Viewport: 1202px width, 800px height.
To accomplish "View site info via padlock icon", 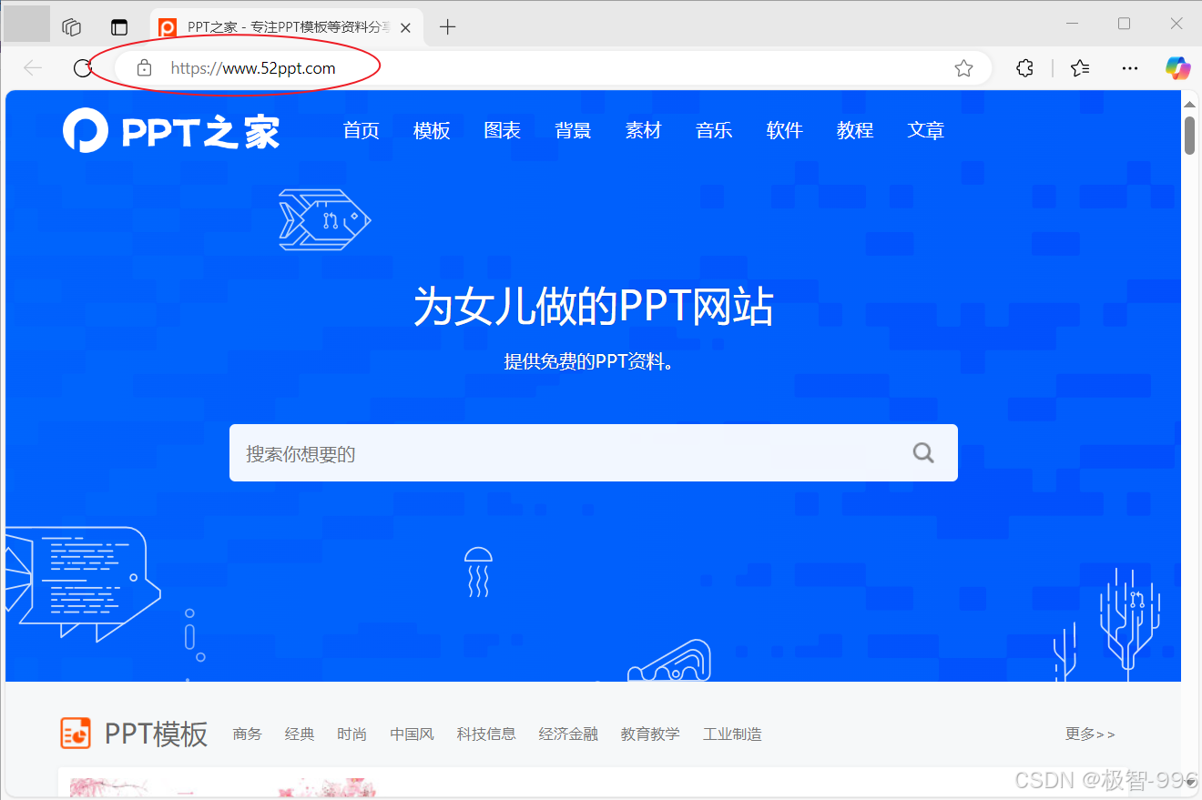I will coord(143,68).
